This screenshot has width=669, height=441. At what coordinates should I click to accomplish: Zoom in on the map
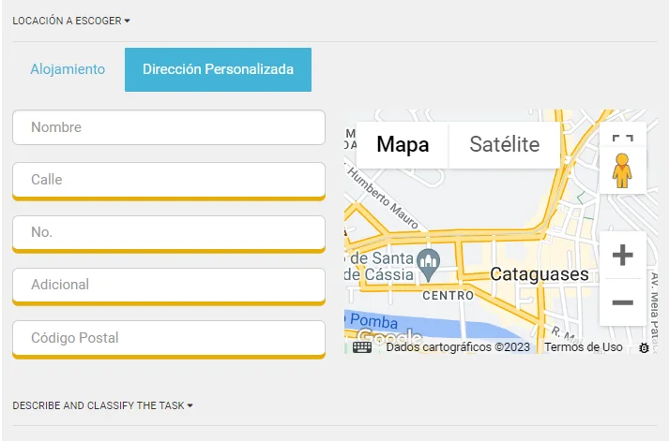(622, 255)
